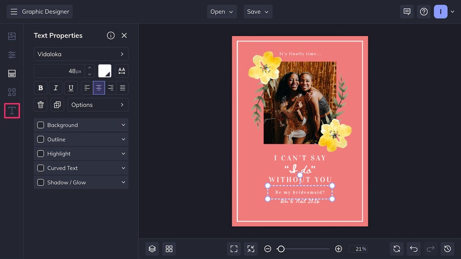Zoom in with plus icon

click(x=338, y=249)
